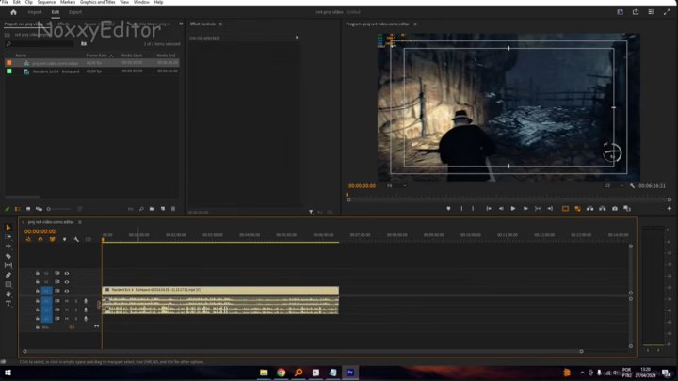The image size is (678, 381).
Task: Expand Effect Controls timeline arrow
Action: (297, 37)
